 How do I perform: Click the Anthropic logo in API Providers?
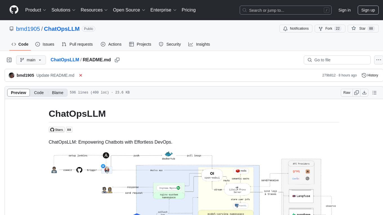[x=308, y=171]
